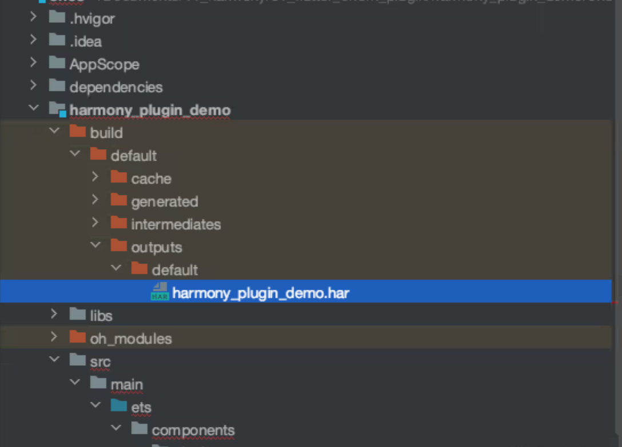Collapse the src folder

pos(54,360)
